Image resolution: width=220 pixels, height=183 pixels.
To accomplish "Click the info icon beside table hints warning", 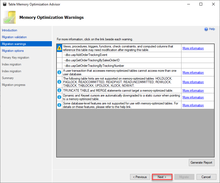I will click(59, 82).
